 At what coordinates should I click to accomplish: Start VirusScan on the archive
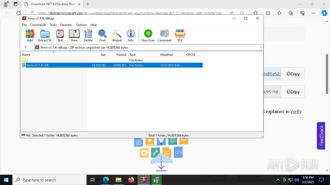(x=148, y=35)
